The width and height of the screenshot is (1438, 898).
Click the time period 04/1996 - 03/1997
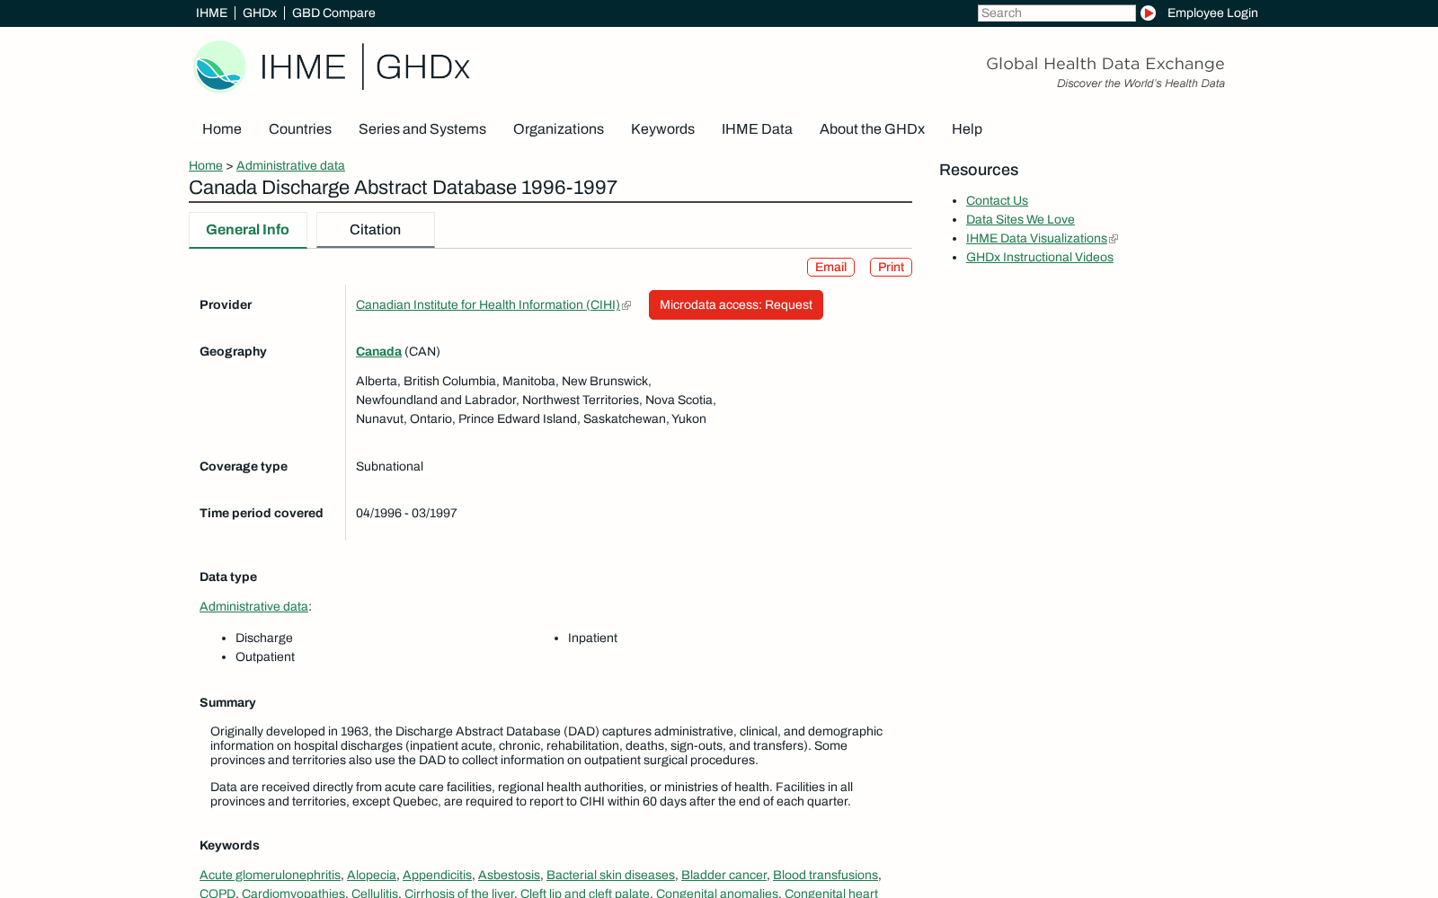tap(406, 514)
